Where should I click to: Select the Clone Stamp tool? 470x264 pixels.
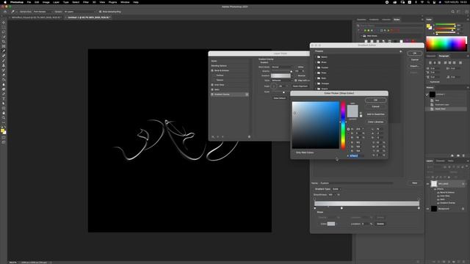pyautogui.click(x=4, y=65)
